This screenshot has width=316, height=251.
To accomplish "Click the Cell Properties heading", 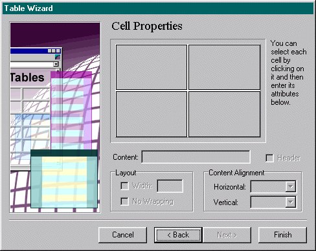I will point(147,26).
